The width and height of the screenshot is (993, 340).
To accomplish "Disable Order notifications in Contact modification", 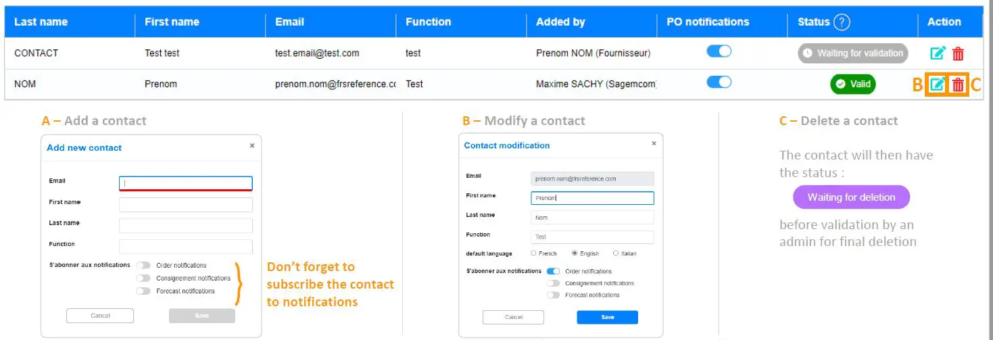I will (554, 271).
